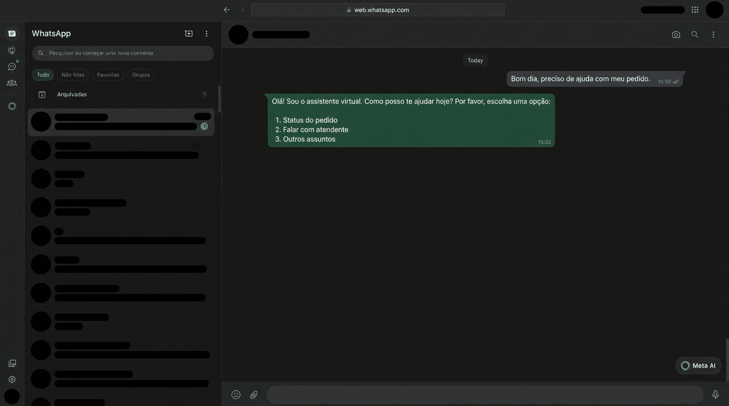Open the Channels icon in left sidebar

pos(12,67)
